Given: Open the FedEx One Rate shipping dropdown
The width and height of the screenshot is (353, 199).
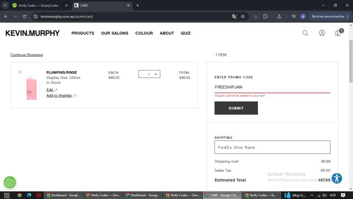Looking at the screenshot, I should tap(272, 147).
